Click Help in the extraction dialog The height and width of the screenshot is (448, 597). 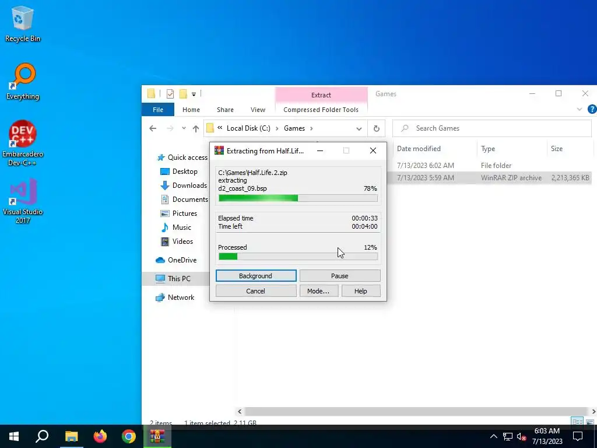(x=360, y=291)
